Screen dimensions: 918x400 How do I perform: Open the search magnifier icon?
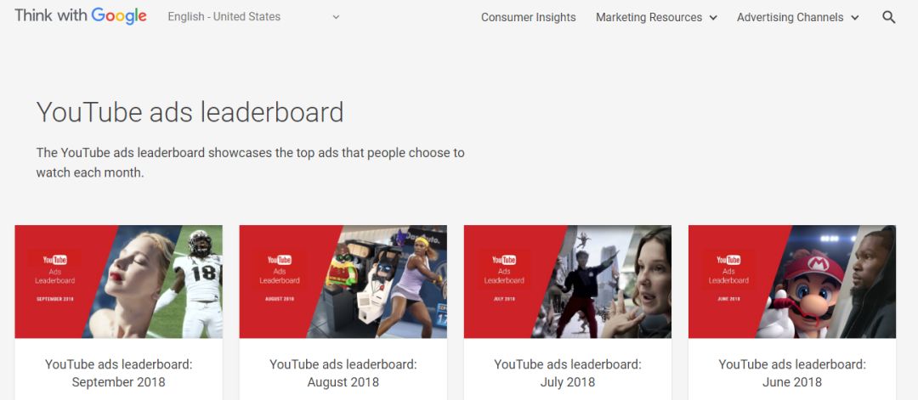[x=889, y=18]
